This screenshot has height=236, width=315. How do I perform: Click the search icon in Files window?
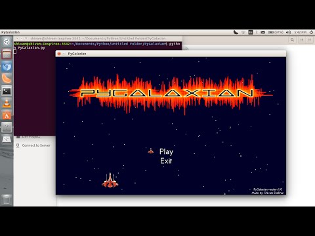[292, 40]
